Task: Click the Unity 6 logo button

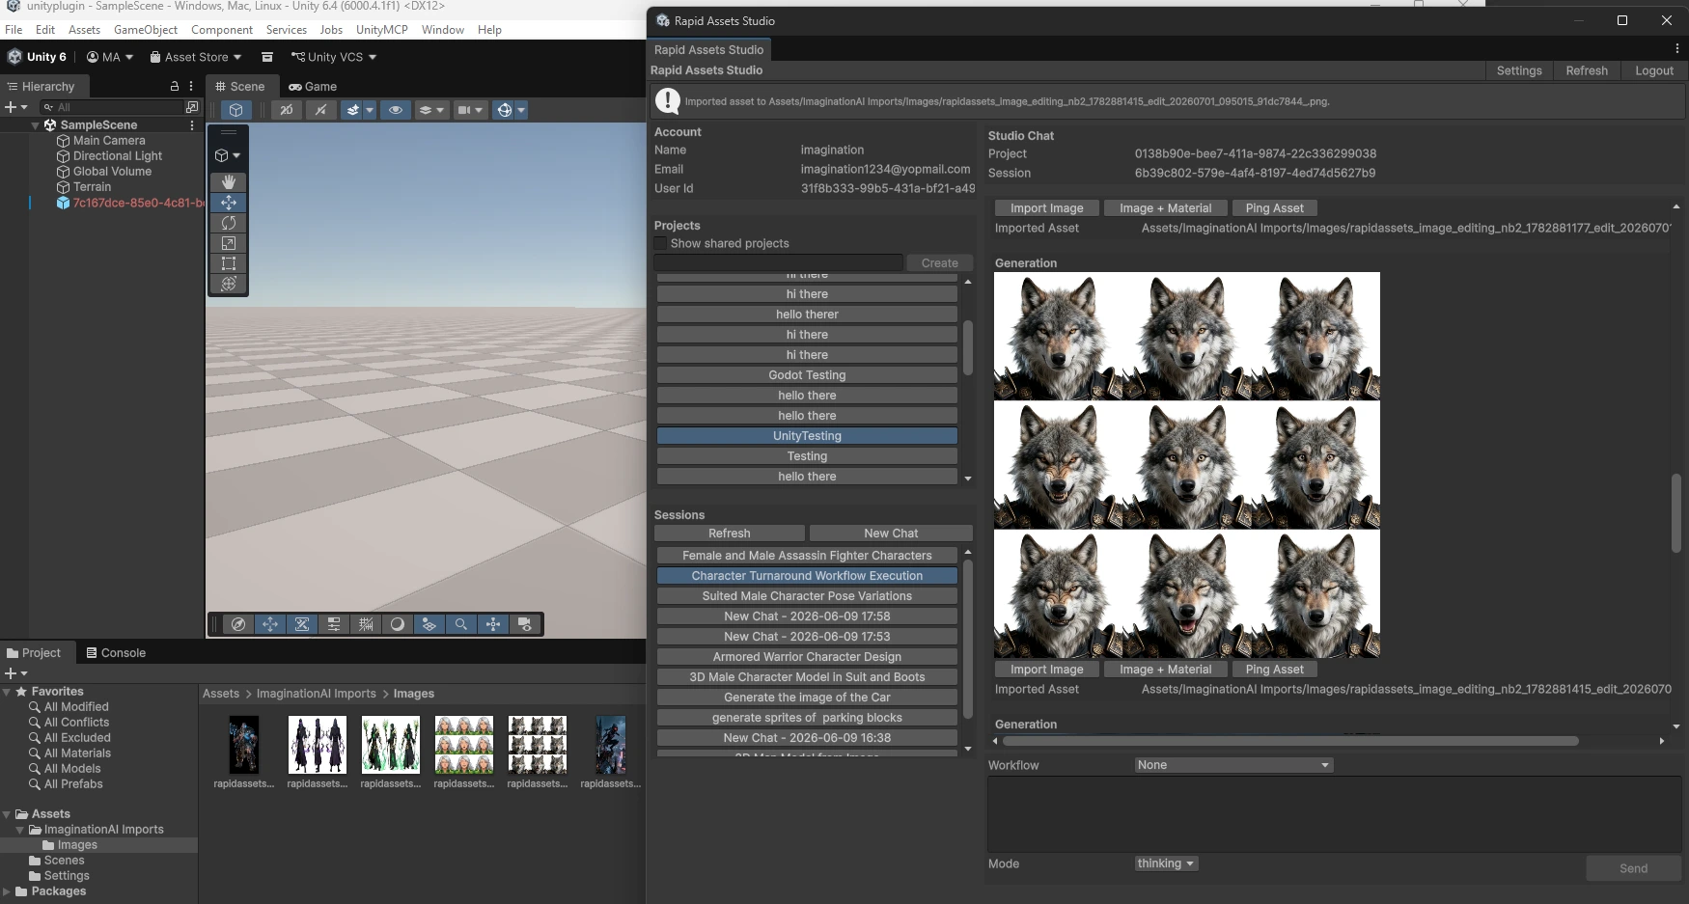Action: click(38, 57)
